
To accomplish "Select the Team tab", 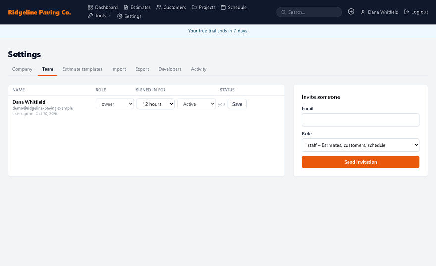I will coord(47,69).
